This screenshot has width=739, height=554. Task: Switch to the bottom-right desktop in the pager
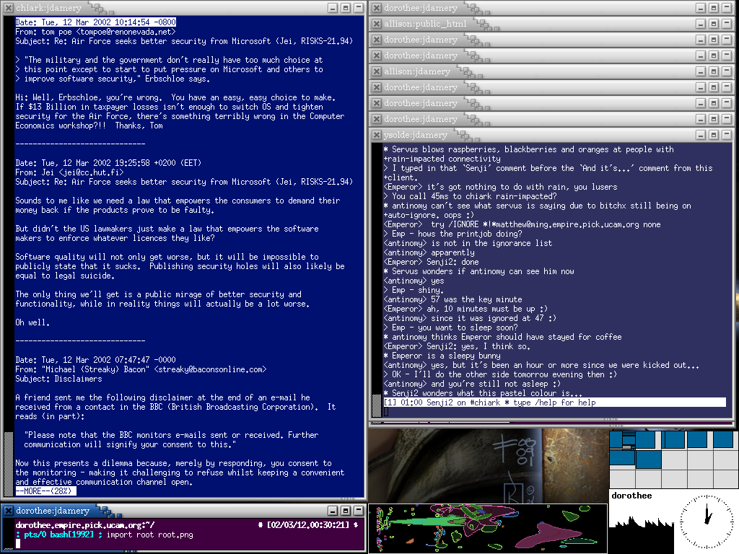724,478
